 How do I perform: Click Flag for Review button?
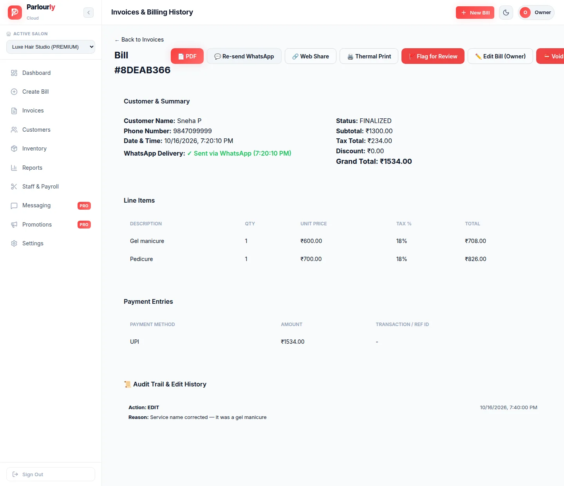point(433,56)
